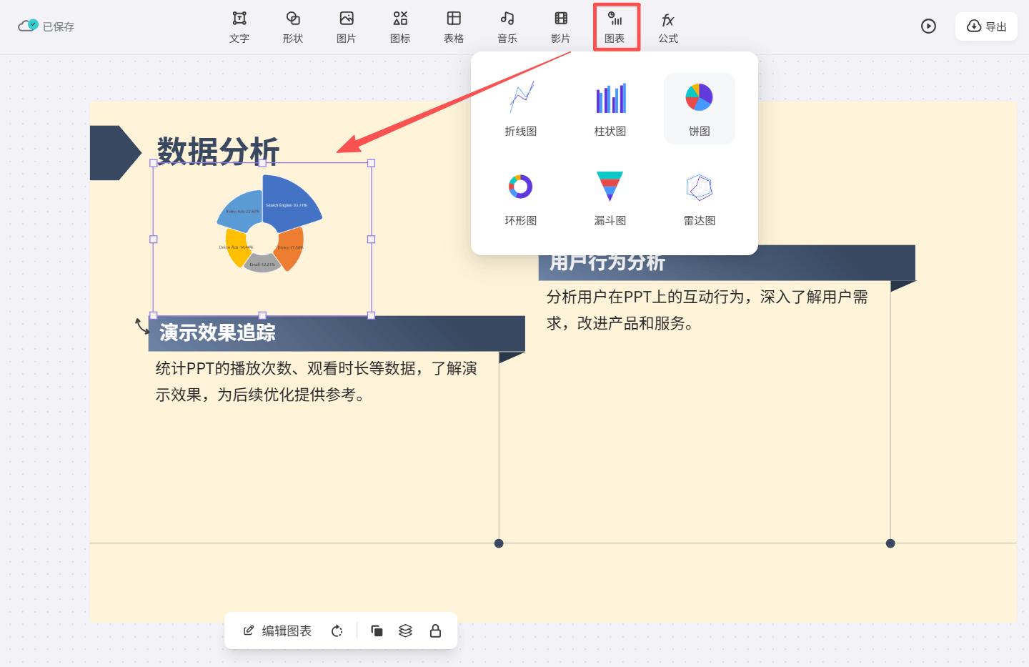Add audio via the 音乐 icon
Image resolution: width=1029 pixels, height=667 pixels.
507,26
